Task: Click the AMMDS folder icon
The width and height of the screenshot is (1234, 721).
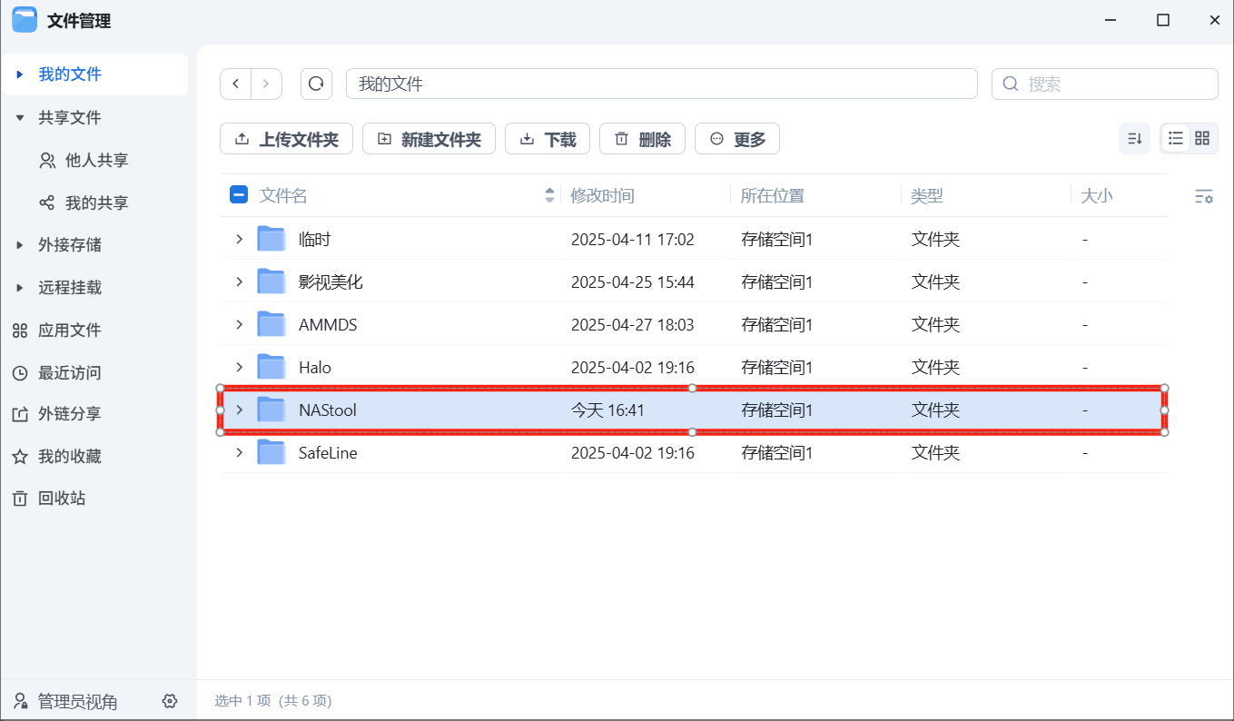Action: tap(271, 324)
